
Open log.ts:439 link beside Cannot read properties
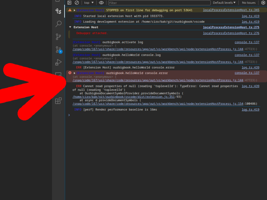(x=250, y=86)
